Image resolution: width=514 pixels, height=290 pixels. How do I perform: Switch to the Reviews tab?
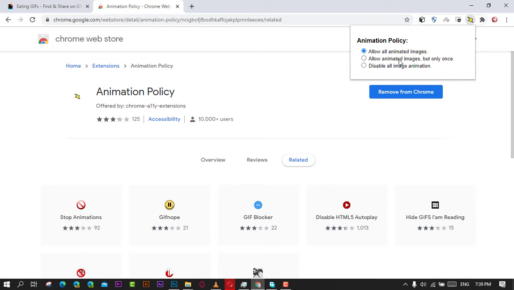click(257, 160)
